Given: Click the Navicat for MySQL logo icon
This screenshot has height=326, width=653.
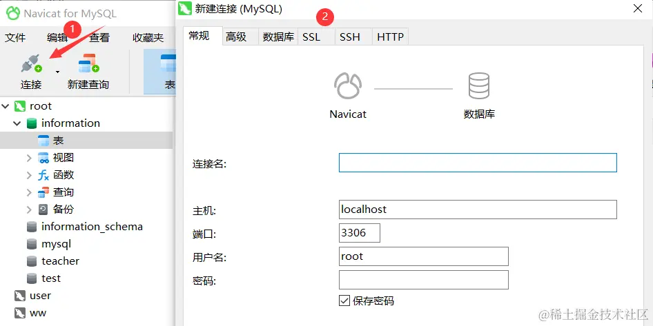Looking at the screenshot, I should 13,13.
